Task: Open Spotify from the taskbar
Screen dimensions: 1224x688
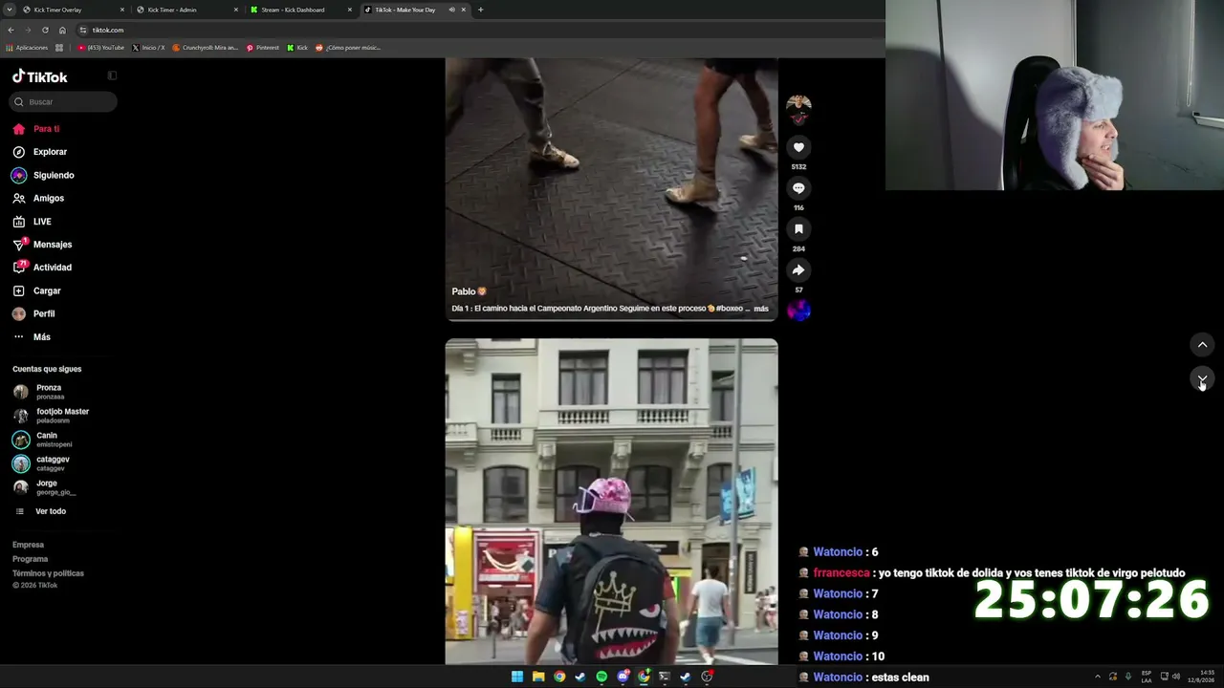Action: pyautogui.click(x=601, y=677)
